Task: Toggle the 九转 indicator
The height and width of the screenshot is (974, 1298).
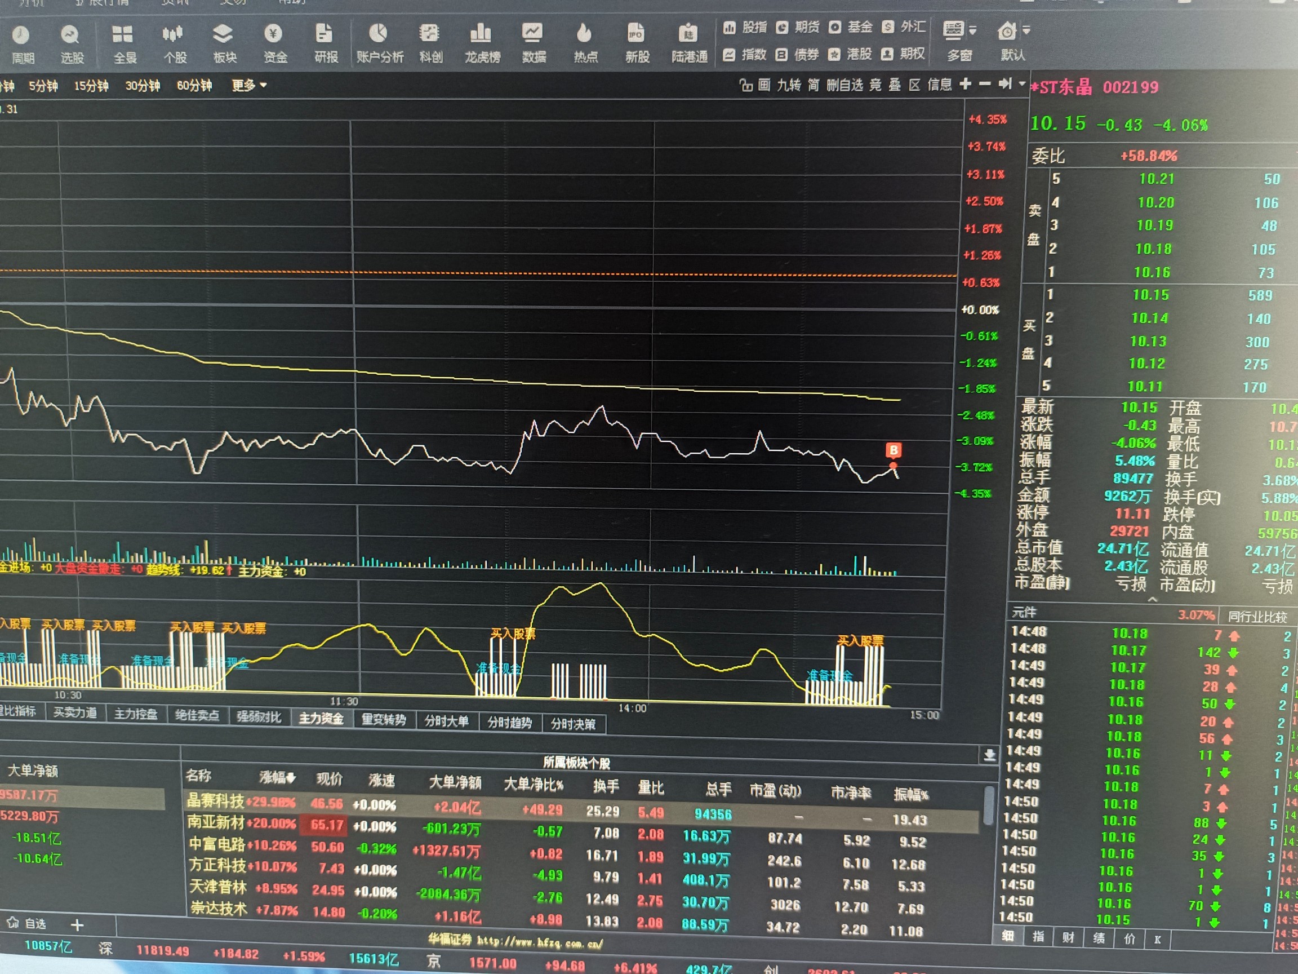Action: click(789, 85)
